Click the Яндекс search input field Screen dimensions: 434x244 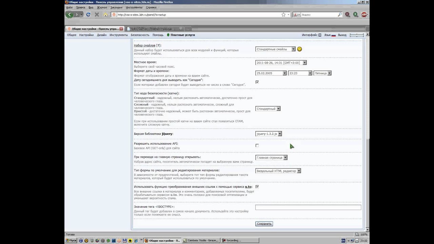319,15
